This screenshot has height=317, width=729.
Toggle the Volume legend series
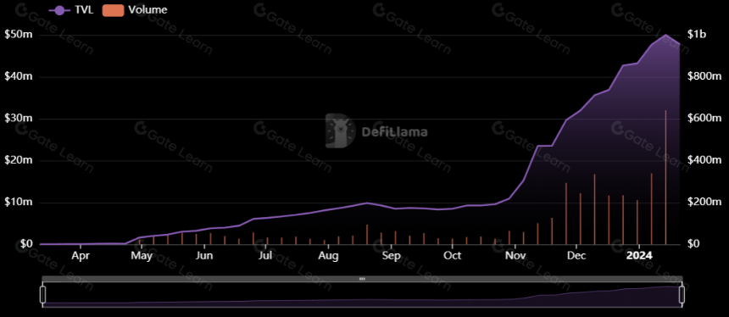point(135,10)
